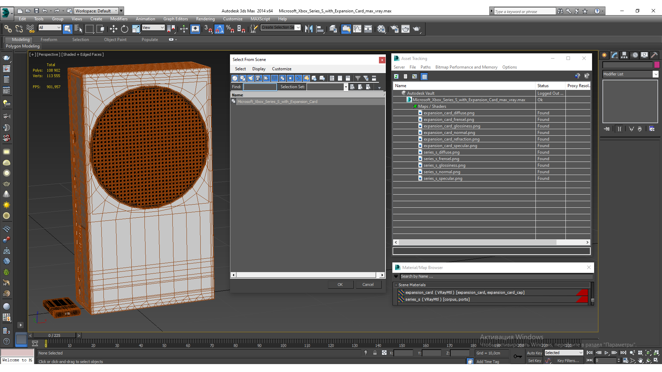Open the selection filter All dropdown
Viewport: 662px width, 372px height.
point(50,28)
